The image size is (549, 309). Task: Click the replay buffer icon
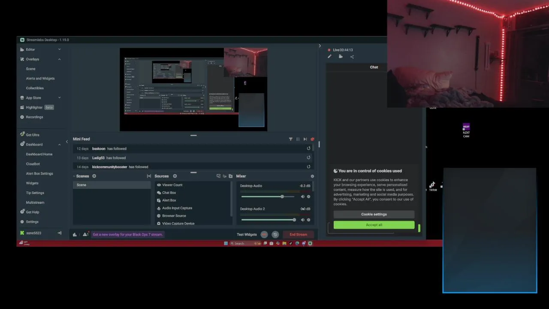tap(275, 234)
